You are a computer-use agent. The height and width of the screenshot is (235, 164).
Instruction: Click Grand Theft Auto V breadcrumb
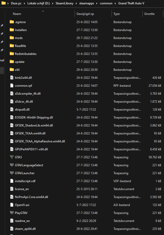tap(131, 3)
